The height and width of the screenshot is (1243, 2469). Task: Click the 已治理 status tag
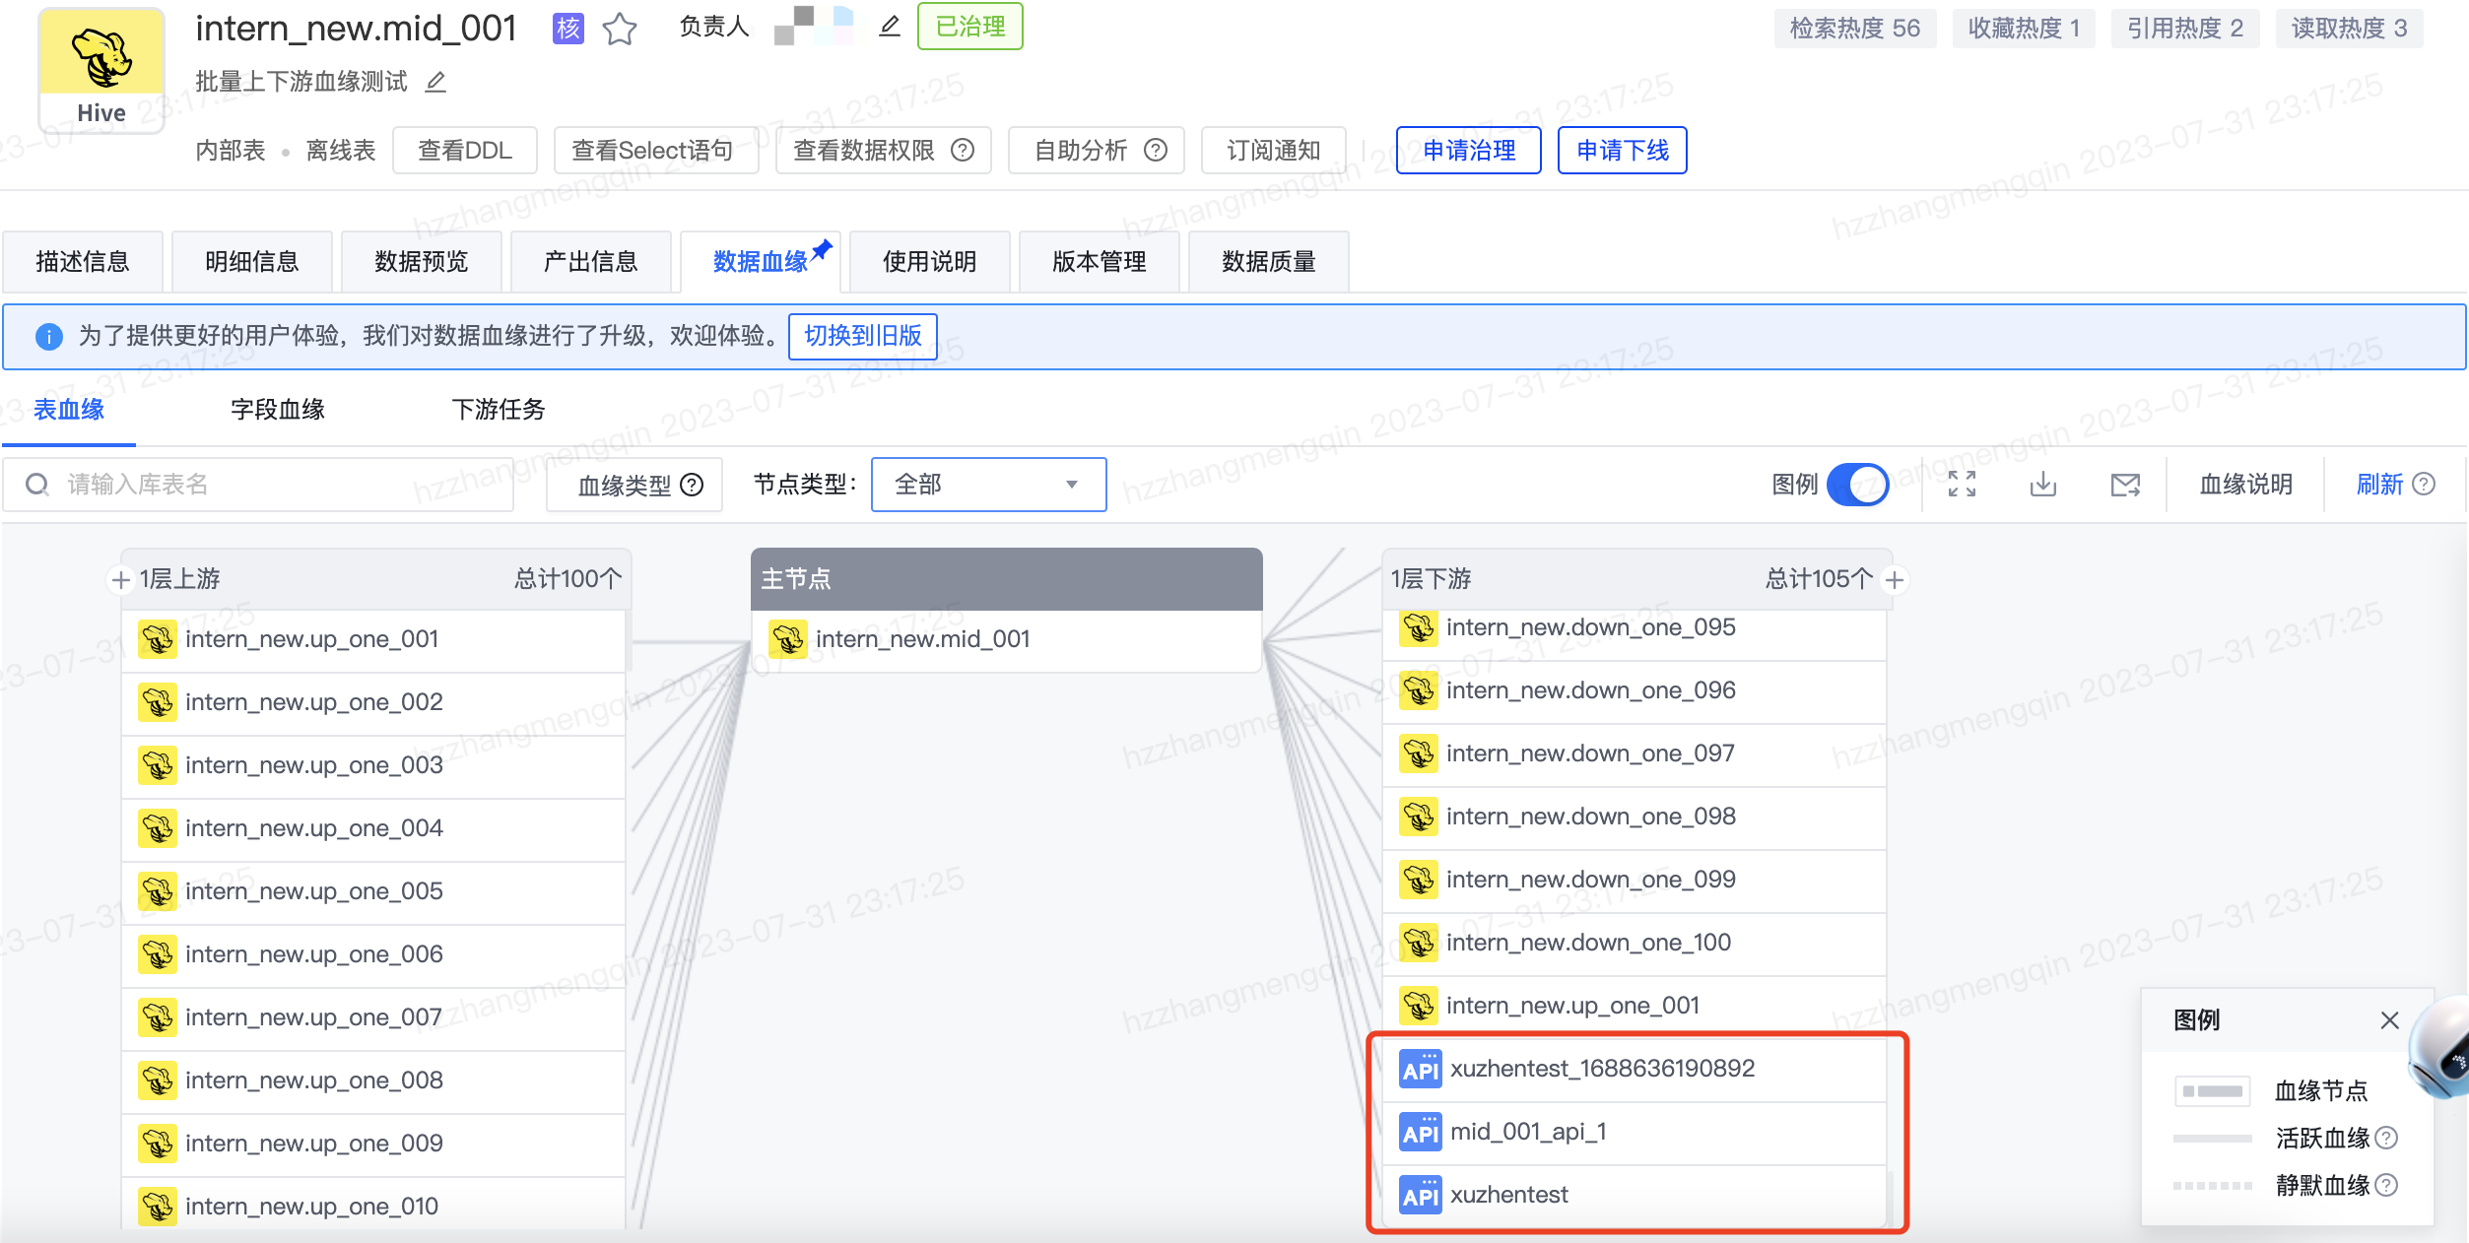point(970,27)
